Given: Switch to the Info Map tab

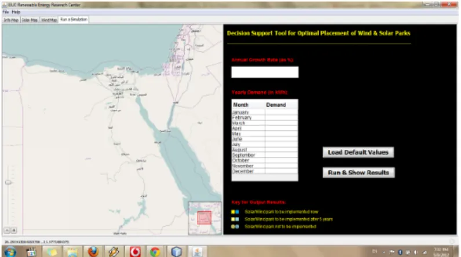Looking at the screenshot, I should coord(11,20).
